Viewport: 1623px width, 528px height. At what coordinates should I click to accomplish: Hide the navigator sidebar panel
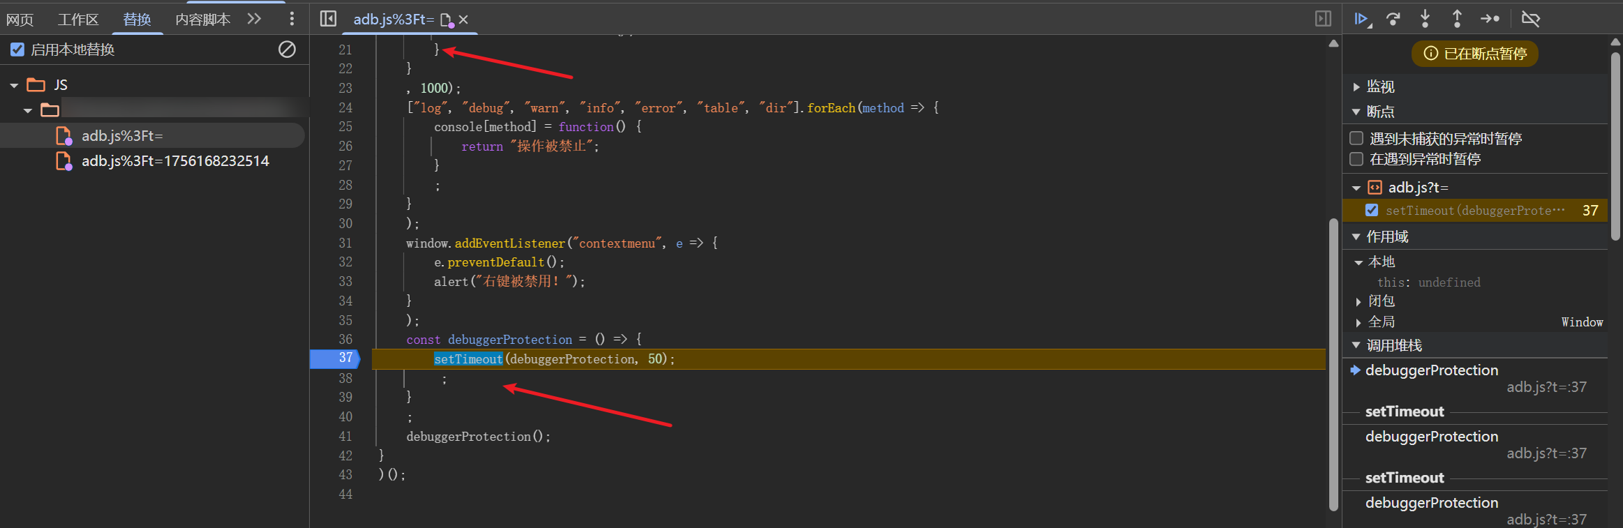pos(328,19)
